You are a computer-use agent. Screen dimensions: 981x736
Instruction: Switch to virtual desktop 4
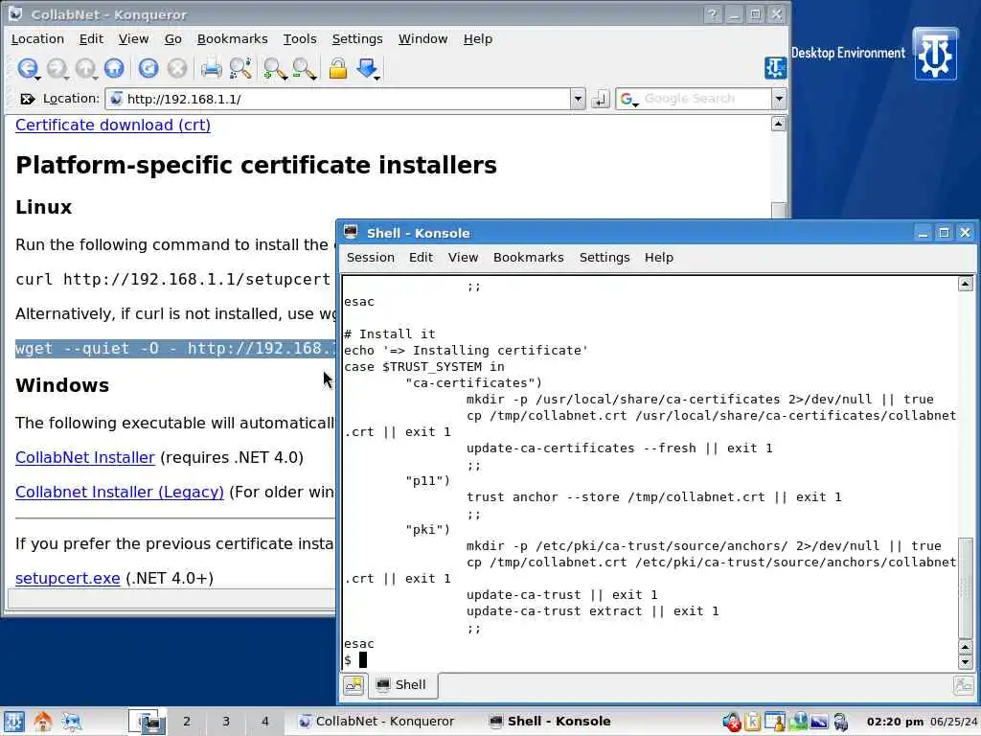click(x=264, y=721)
